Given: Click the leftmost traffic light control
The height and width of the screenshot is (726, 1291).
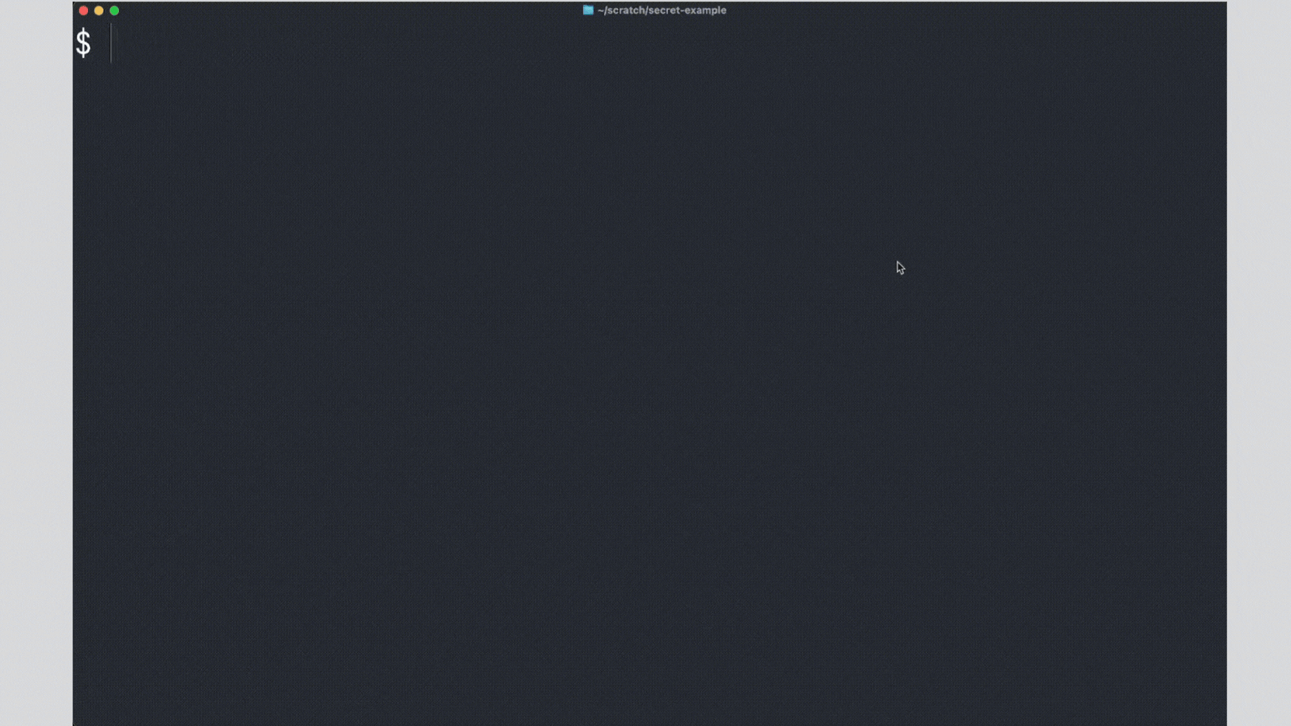Looking at the screenshot, I should (x=83, y=11).
